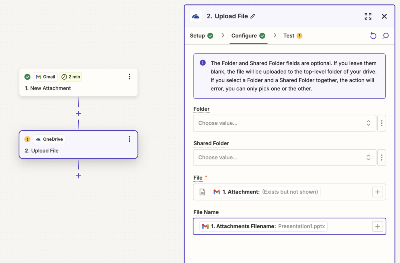Open three-dot menu on Gmail step
The width and height of the screenshot is (400, 263).
129,76
